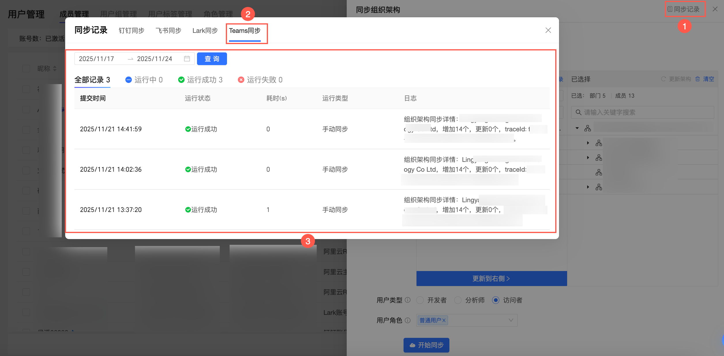Collapse the top organization tree node
724x356 pixels.
(577, 128)
